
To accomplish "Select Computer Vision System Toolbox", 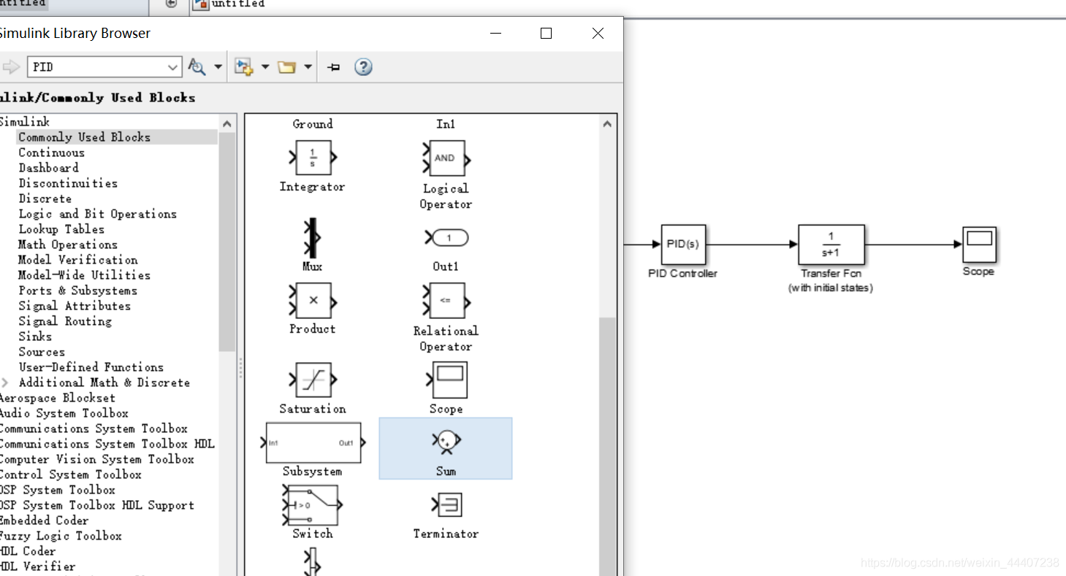I will (x=96, y=459).
